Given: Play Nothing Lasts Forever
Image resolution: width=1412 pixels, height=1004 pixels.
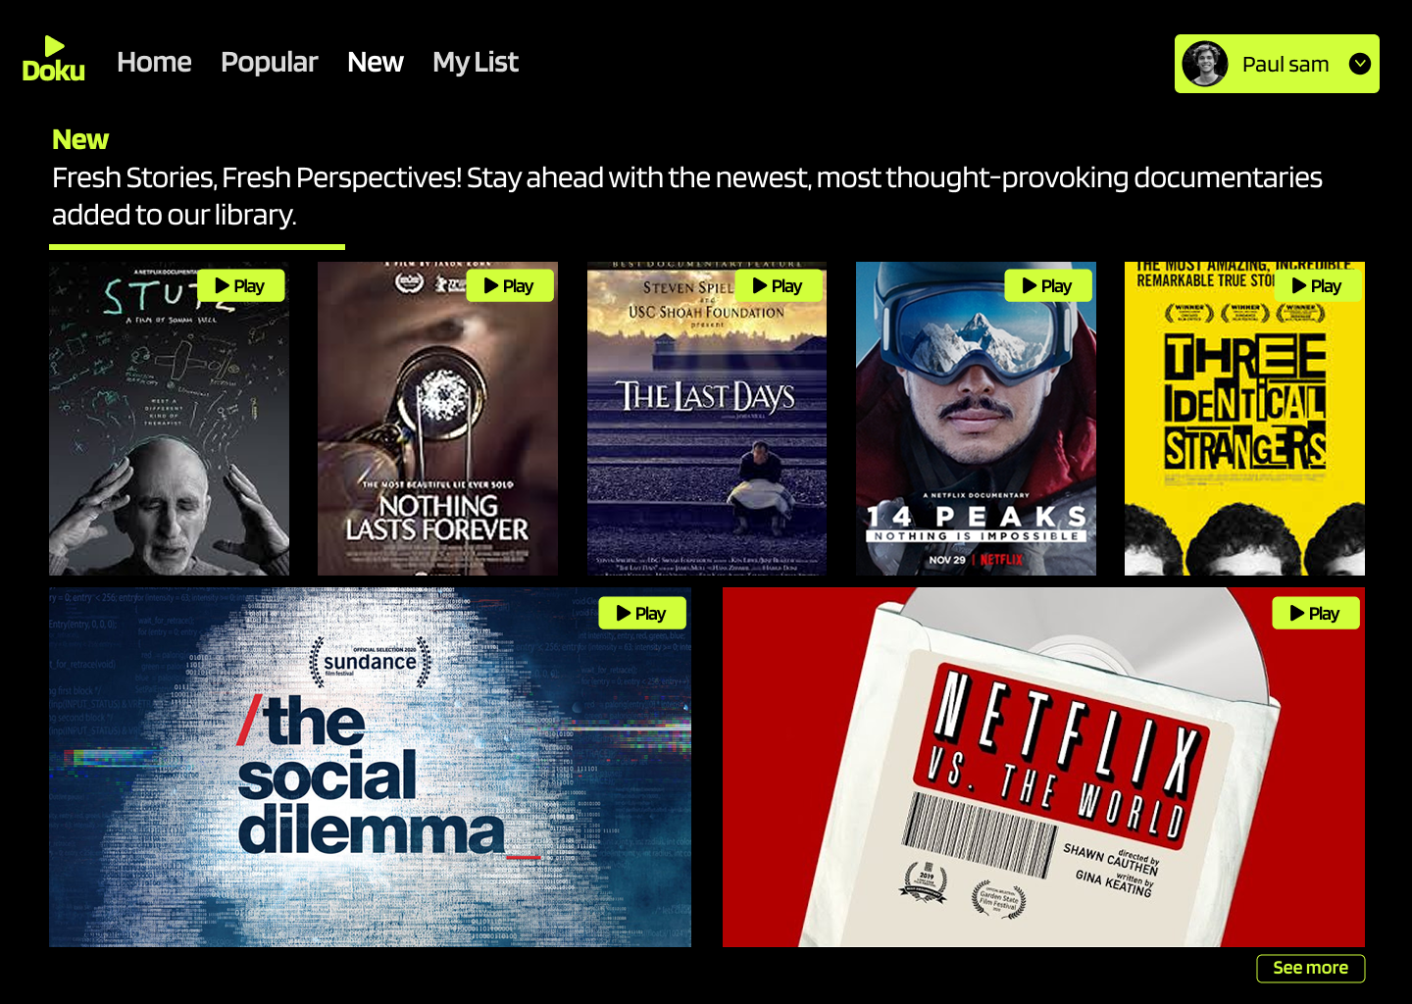Looking at the screenshot, I should [x=510, y=285].
